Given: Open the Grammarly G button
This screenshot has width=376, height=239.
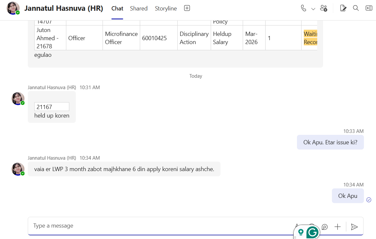Looking at the screenshot, I should (312, 232).
